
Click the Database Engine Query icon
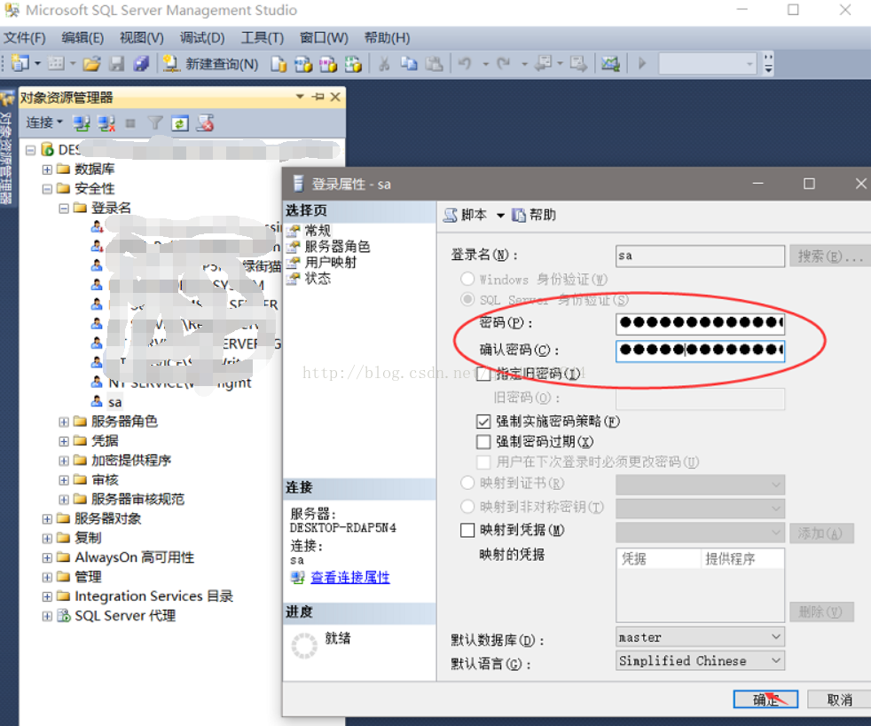(x=279, y=64)
